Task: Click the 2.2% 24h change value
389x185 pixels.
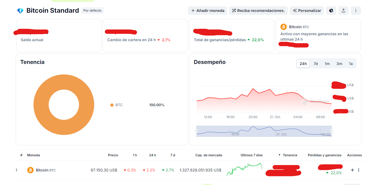Action: click(149, 170)
